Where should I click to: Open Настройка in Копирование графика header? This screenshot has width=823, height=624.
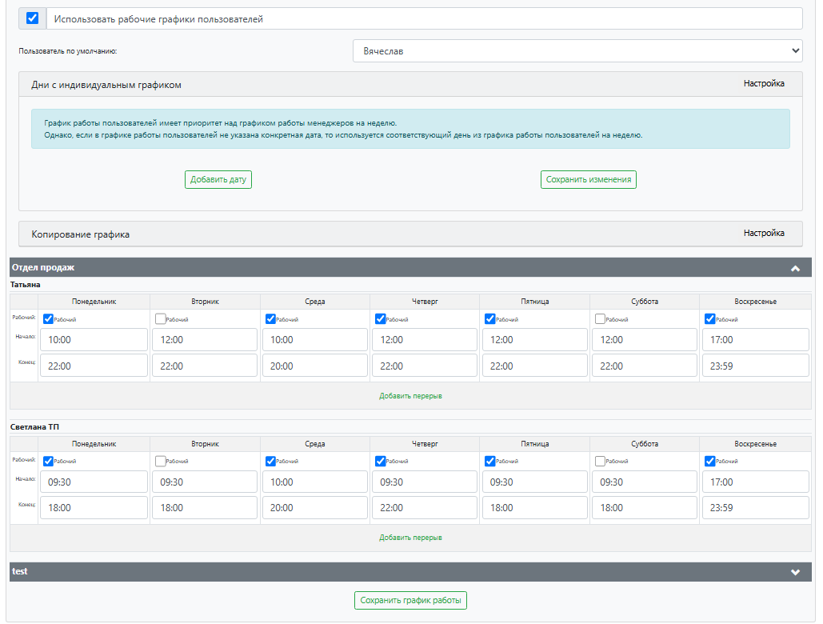pos(764,233)
